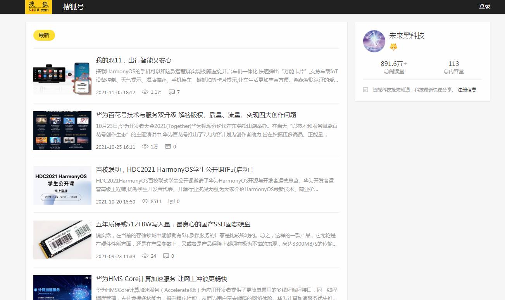Click thumbnail of 我的双11 article

(x=62, y=76)
